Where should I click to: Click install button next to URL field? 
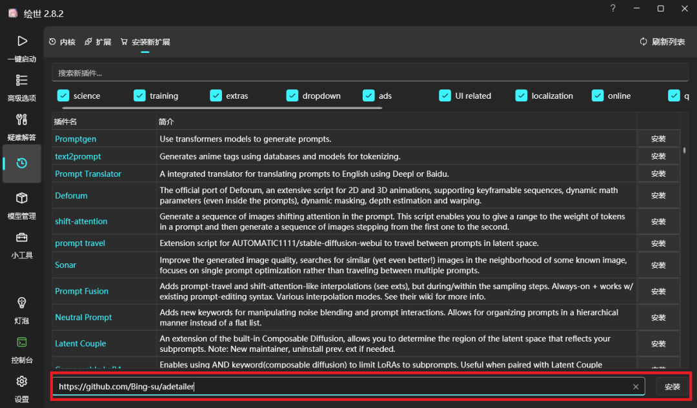tap(672, 387)
